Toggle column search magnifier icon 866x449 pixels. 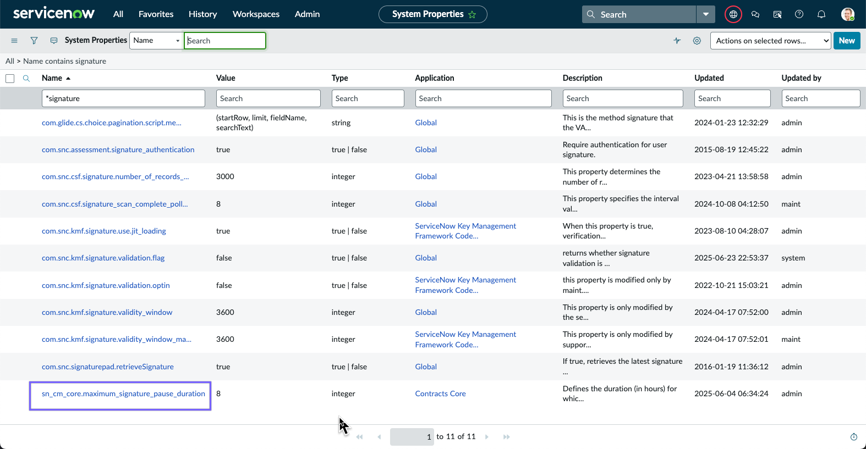point(26,79)
